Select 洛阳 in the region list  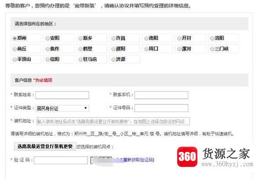tap(212, 38)
